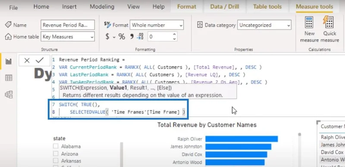
Task: Check the Alabama state checkbox
Action: click(56, 146)
